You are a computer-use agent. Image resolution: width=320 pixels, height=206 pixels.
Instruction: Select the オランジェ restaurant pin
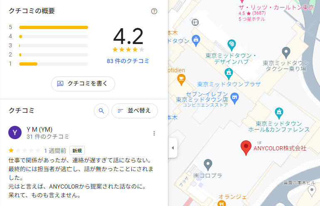tap(222, 204)
